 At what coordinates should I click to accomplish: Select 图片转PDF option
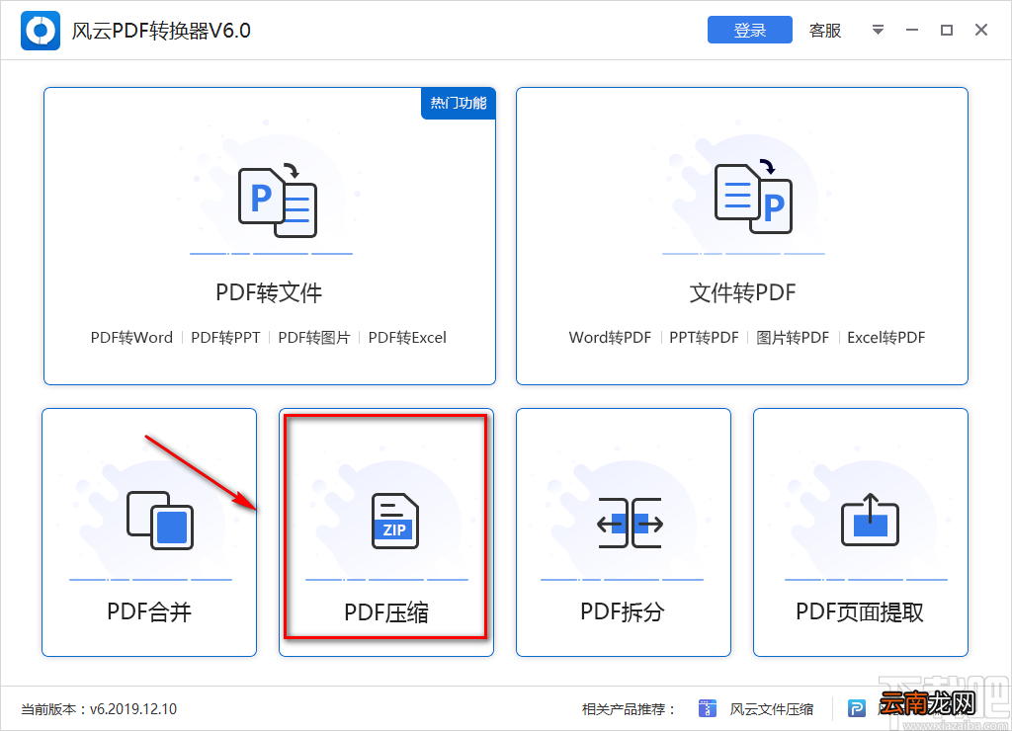793,338
